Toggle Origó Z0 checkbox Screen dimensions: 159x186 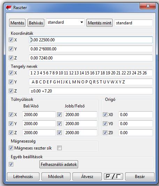tap(105, 132)
